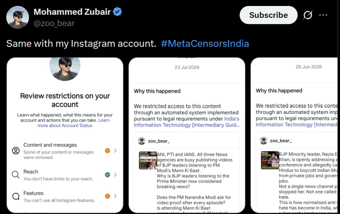Click the Content and messages person icon

coord(16,151)
